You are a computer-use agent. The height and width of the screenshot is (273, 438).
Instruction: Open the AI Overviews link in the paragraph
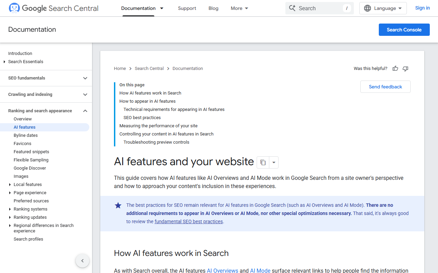[x=222, y=271]
